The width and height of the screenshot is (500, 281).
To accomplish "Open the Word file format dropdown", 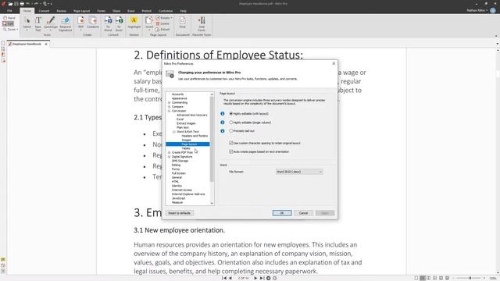I will pos(299,172).
